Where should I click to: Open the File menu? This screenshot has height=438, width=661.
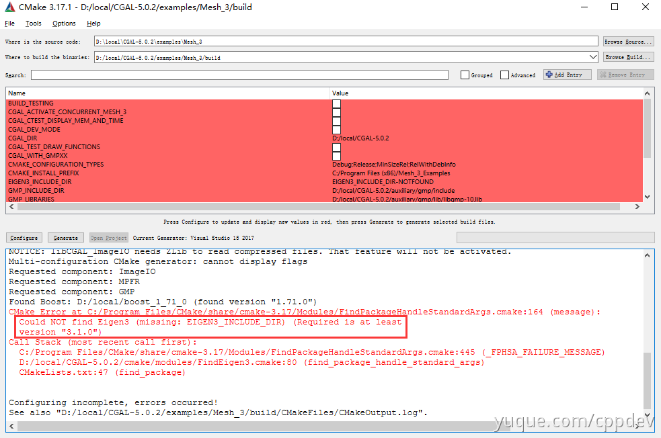(9, 24)
